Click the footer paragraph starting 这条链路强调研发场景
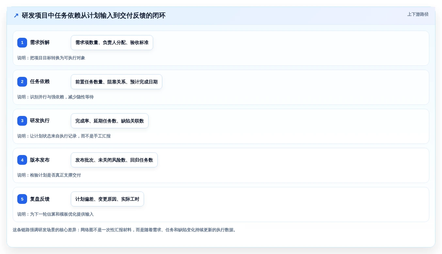The height and width of the screenshot is (254, 442). tap(125, 230)
